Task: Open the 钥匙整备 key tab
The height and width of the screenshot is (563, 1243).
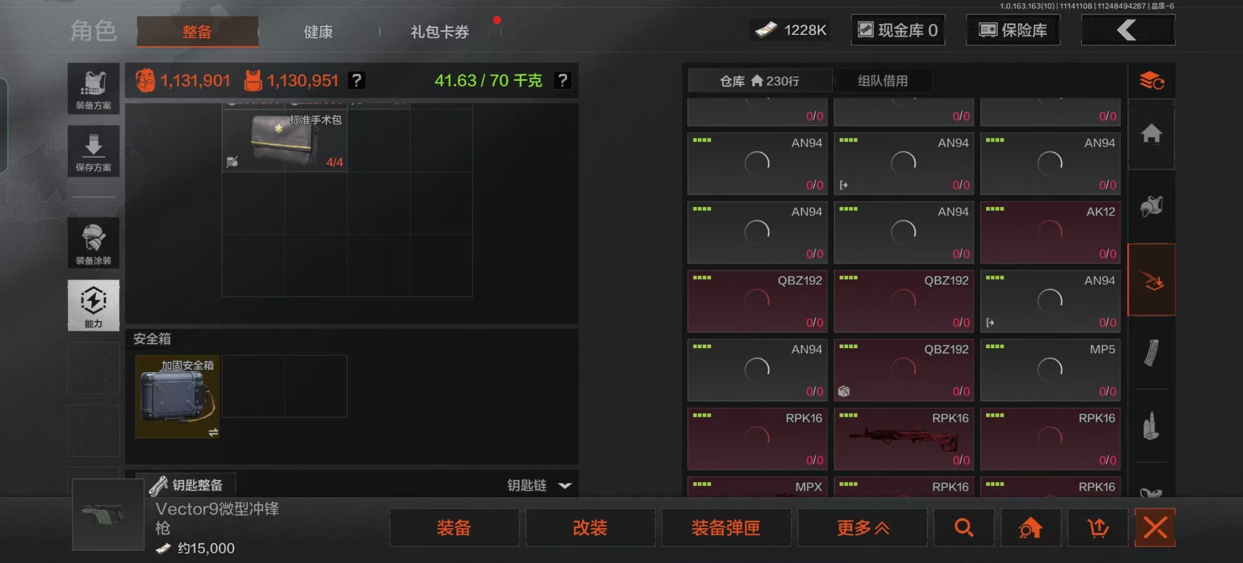Action: [186, 485]
